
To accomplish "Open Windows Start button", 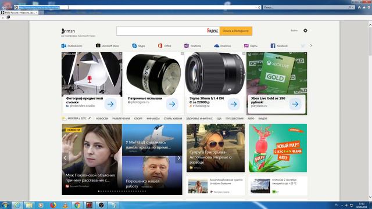I will click(5, 205).
